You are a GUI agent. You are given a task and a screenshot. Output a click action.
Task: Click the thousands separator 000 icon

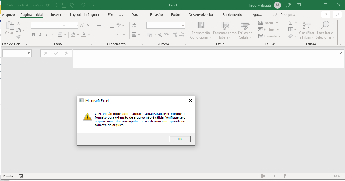point(167,35)
